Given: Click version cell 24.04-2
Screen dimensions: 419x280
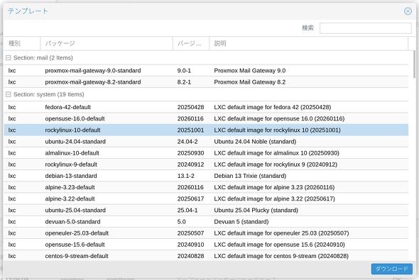Looking at the screenshot, I should [x=187, y=142].
